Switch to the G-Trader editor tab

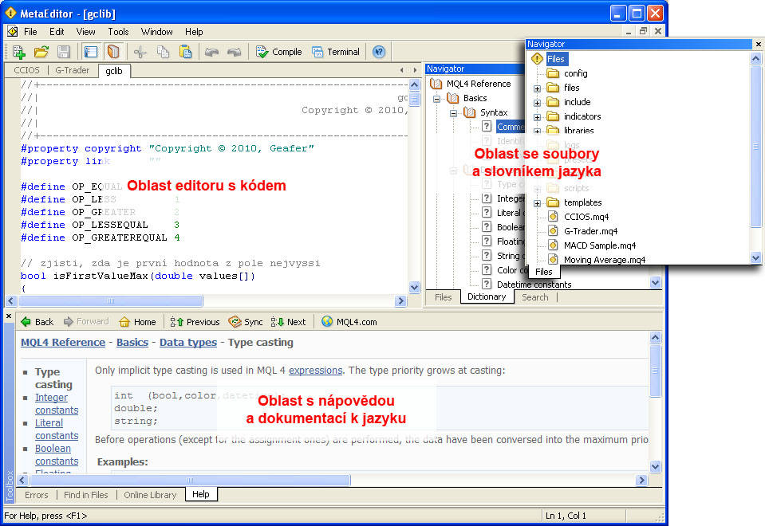tap(72, 70)
